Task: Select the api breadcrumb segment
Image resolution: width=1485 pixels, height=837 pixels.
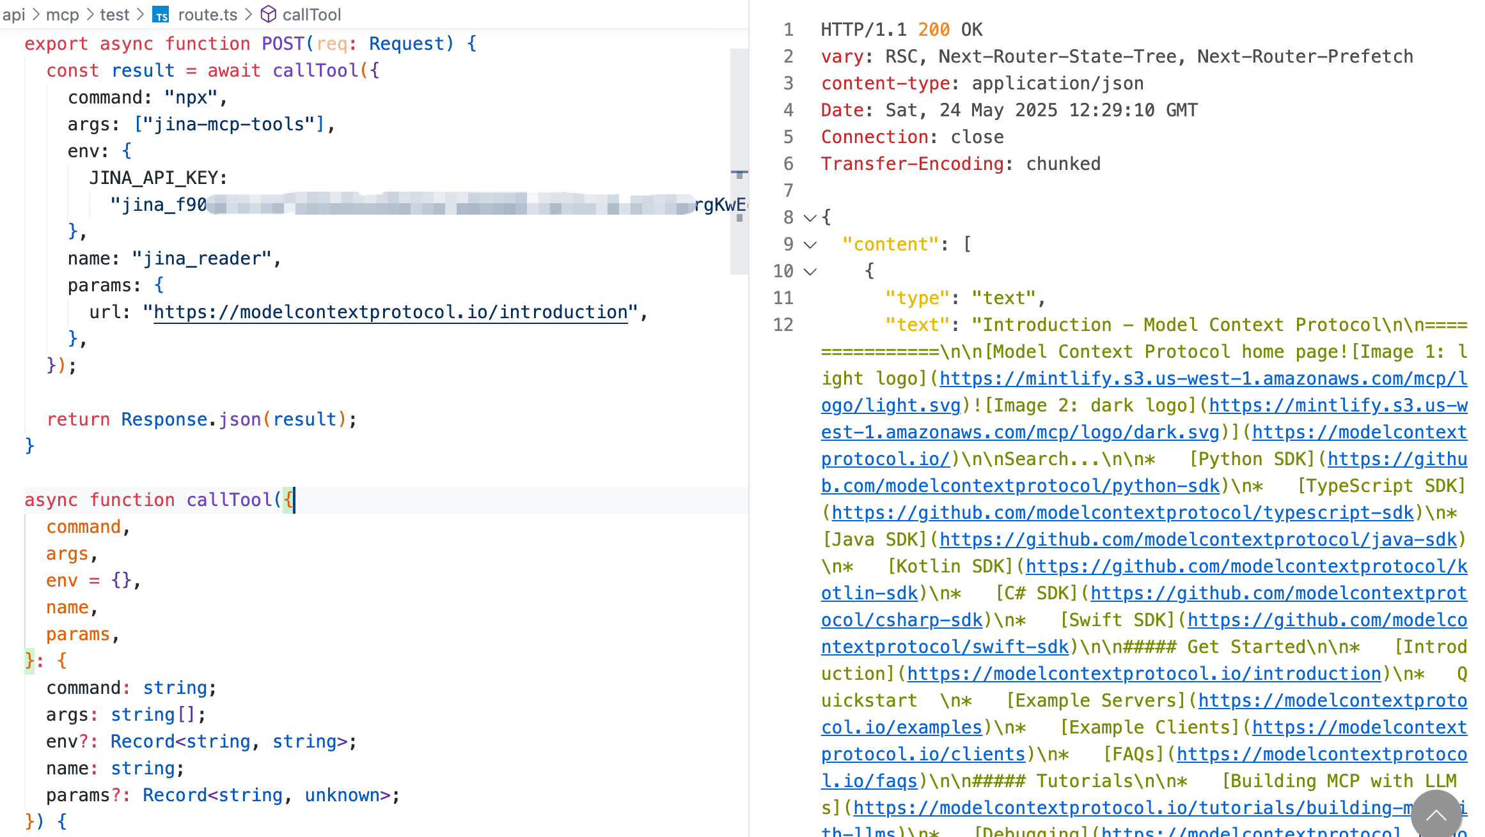Action: (13, 14)
